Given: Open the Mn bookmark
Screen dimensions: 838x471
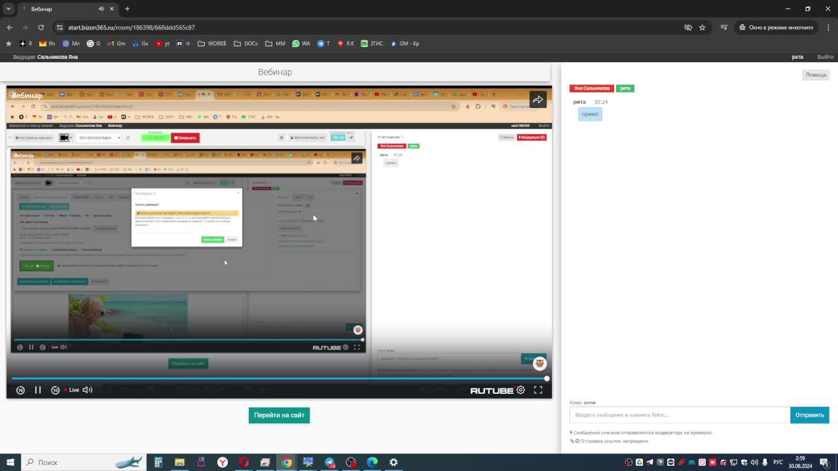Looking at the screenshot, I should click(x=71, y=44).
